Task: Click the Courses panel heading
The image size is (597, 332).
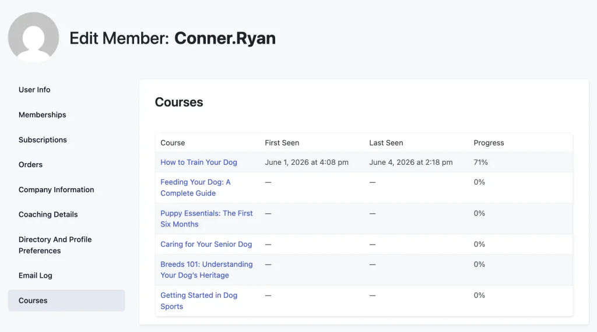Action: [x=179, y=103]
